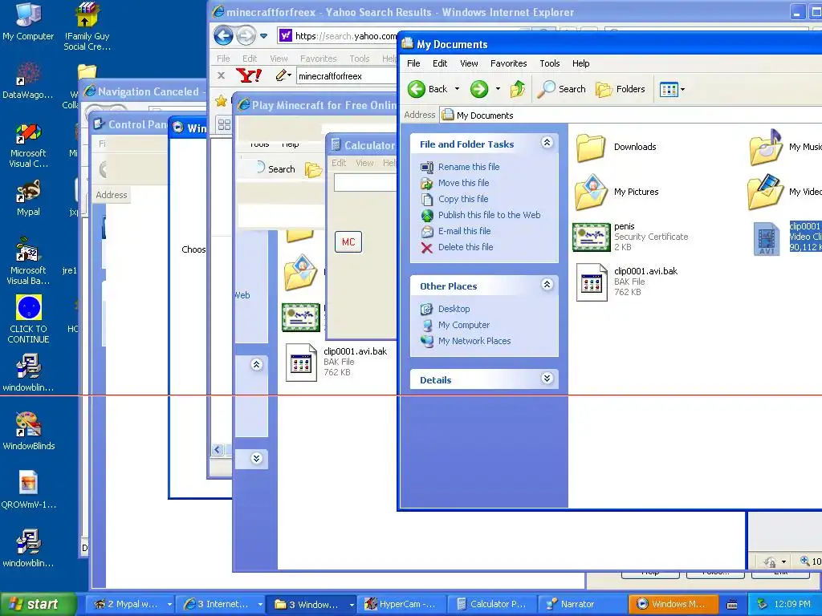Collapse the File and Folder Tasks panel
822x616 pixels.
(547, 143)
